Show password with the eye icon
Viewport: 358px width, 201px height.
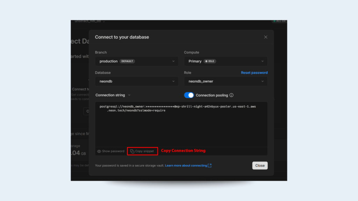coord(111,151)
